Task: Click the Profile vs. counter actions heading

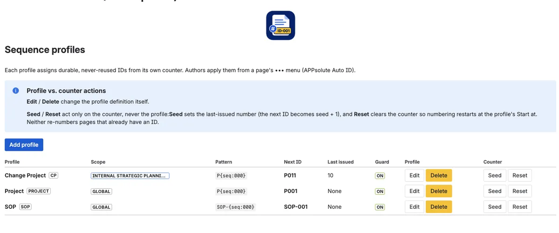Action: click(66, 91)
